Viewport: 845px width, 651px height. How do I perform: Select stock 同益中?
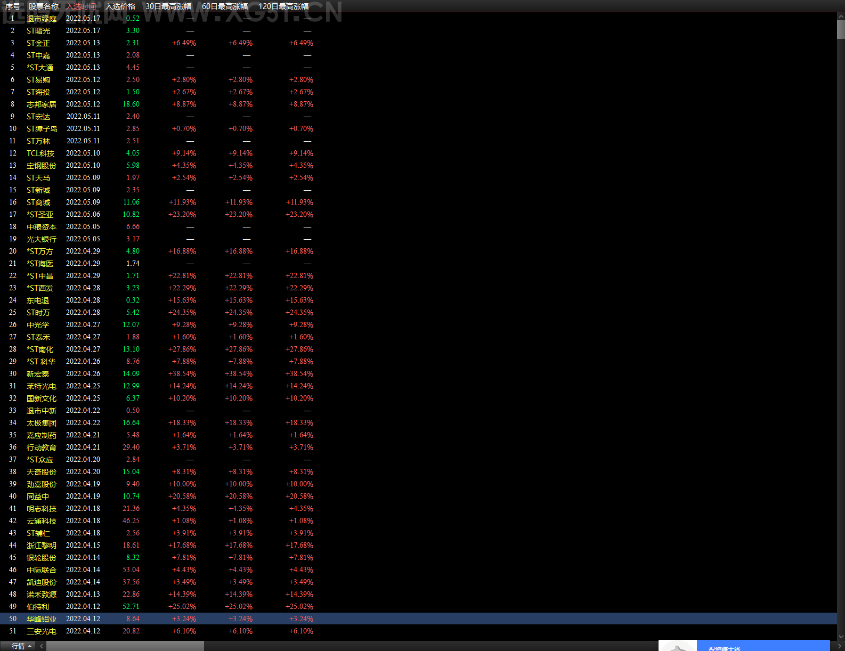coord(38,497)
